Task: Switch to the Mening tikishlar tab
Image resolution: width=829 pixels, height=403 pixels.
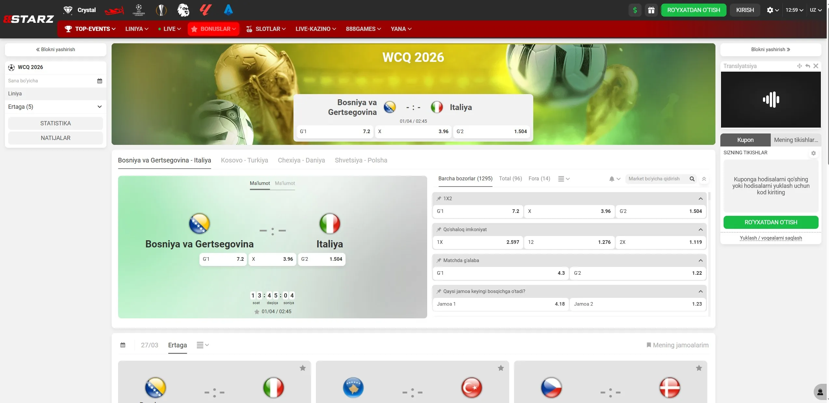Action: click(796, 140)
